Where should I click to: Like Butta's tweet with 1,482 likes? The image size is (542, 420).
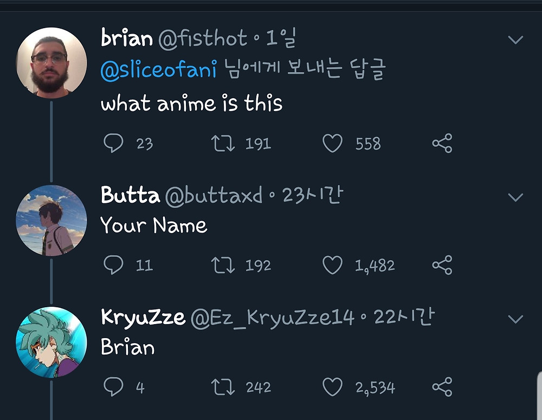pyautogui.click(x=332, y=265)
